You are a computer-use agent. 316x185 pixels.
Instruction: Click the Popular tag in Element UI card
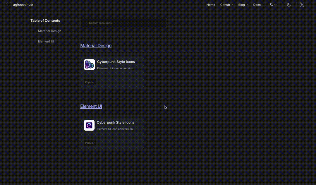pyautogui.click(x=90, y=143)
